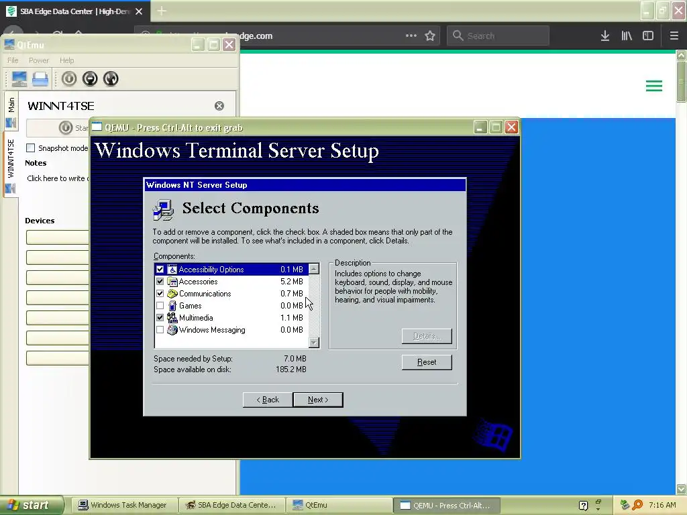The image size is (687, 515).
Task: Switch to SBA Edge Data Center taskbar item
Action: point(231,506)
